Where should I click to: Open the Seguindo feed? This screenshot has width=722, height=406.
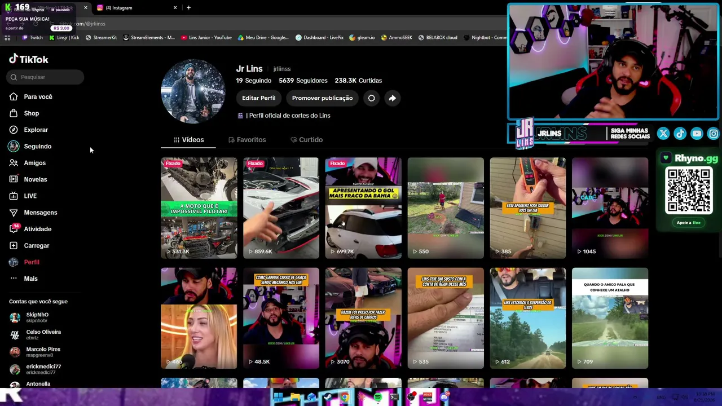click(30, 146)
